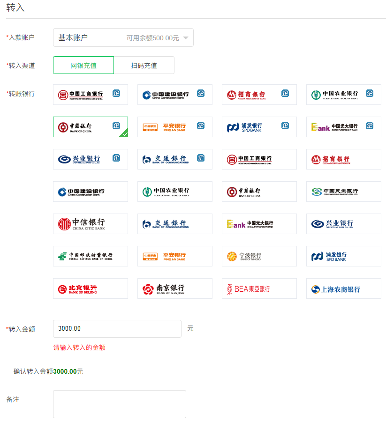
Task: Select 交通银行 with the enterprise 企 badge
Action: pos(175,159)
